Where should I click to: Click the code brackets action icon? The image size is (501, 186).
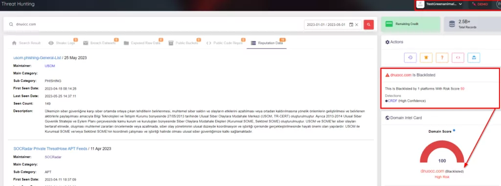[x=458, y=58]
